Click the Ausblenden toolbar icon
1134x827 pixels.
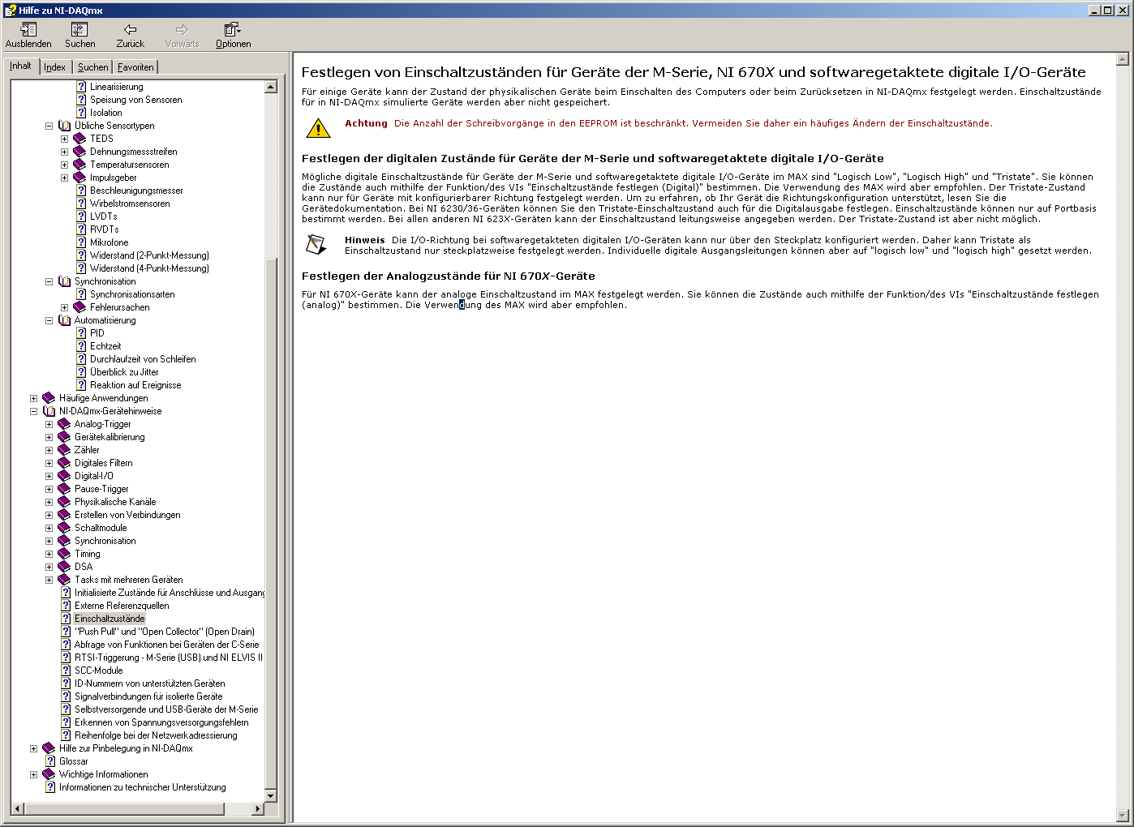[x=28, y=30]
